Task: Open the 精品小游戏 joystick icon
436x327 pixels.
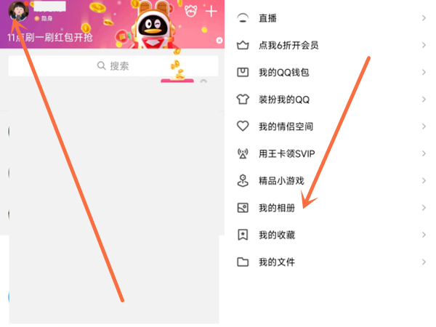Action: pos(243,180)
